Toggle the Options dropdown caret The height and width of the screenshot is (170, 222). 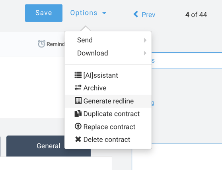pos(104,13)
